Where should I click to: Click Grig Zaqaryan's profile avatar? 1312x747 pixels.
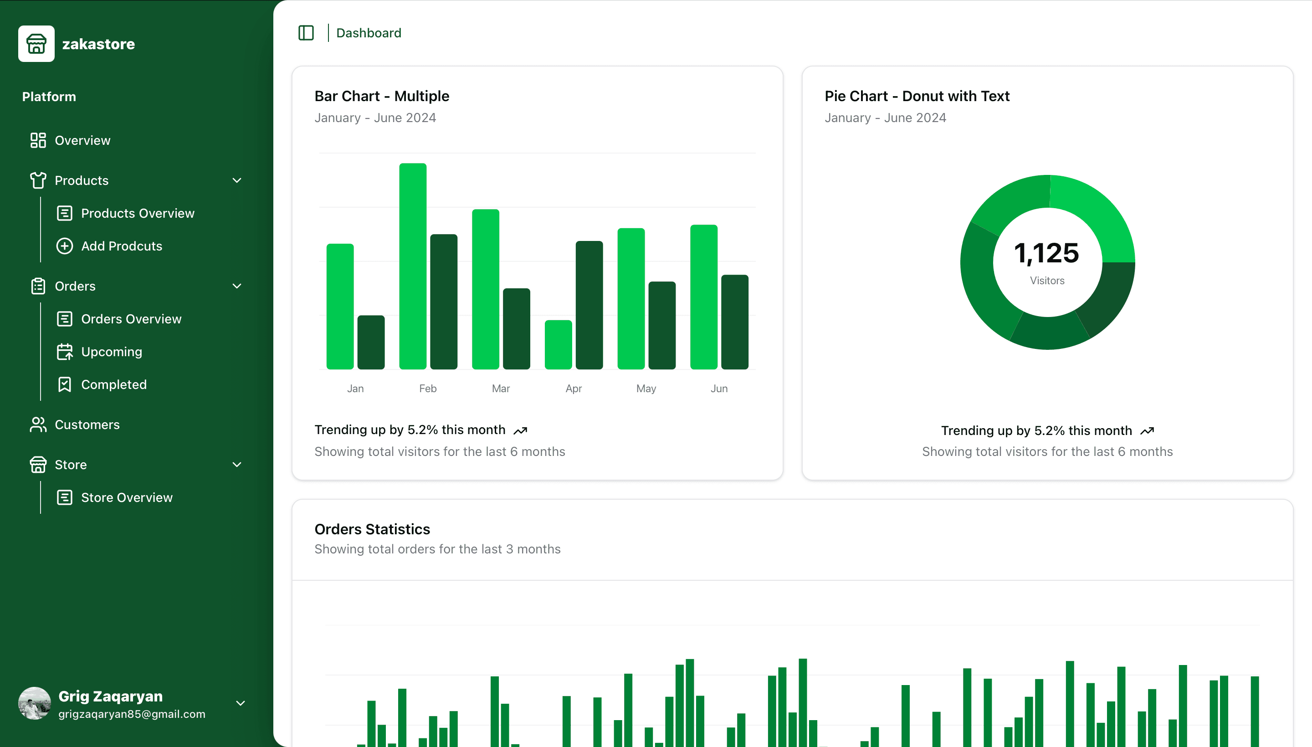pos(34,703)
